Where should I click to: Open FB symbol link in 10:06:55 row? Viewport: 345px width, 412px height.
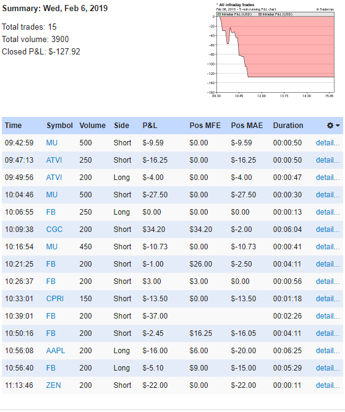click(x=51, y=212)
